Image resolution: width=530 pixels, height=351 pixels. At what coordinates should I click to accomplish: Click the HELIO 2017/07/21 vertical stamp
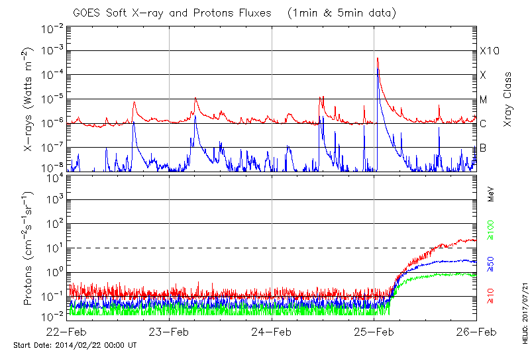523,310
